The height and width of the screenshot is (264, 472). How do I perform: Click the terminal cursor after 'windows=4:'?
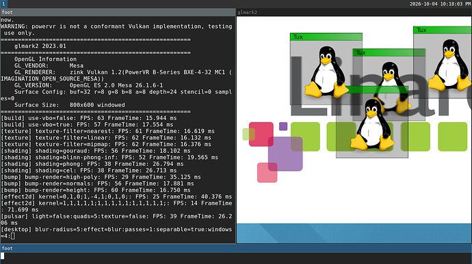point(12,236)
